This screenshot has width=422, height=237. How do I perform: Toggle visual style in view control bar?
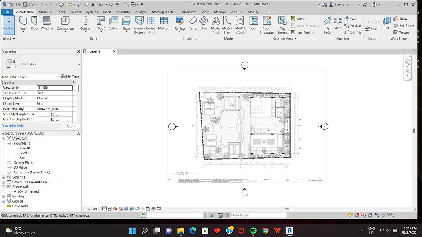click(x=110, y=209)
